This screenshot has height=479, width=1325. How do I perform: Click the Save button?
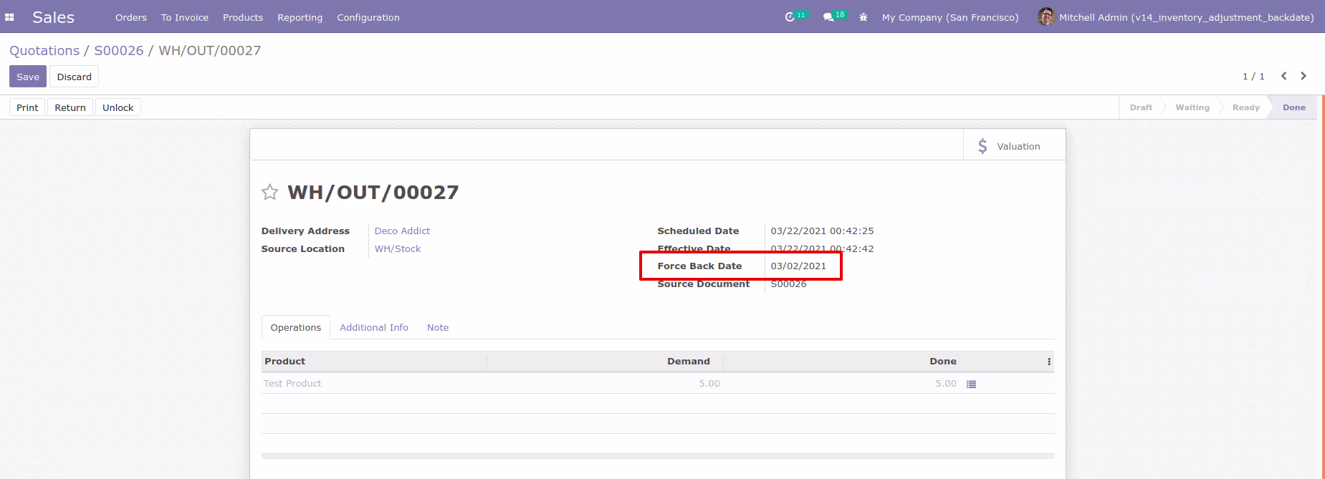pyautogui.click(x=28, y=77)
